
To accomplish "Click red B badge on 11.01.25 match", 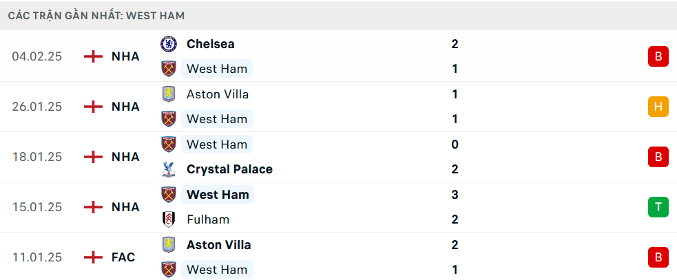I will coord(658,257).
